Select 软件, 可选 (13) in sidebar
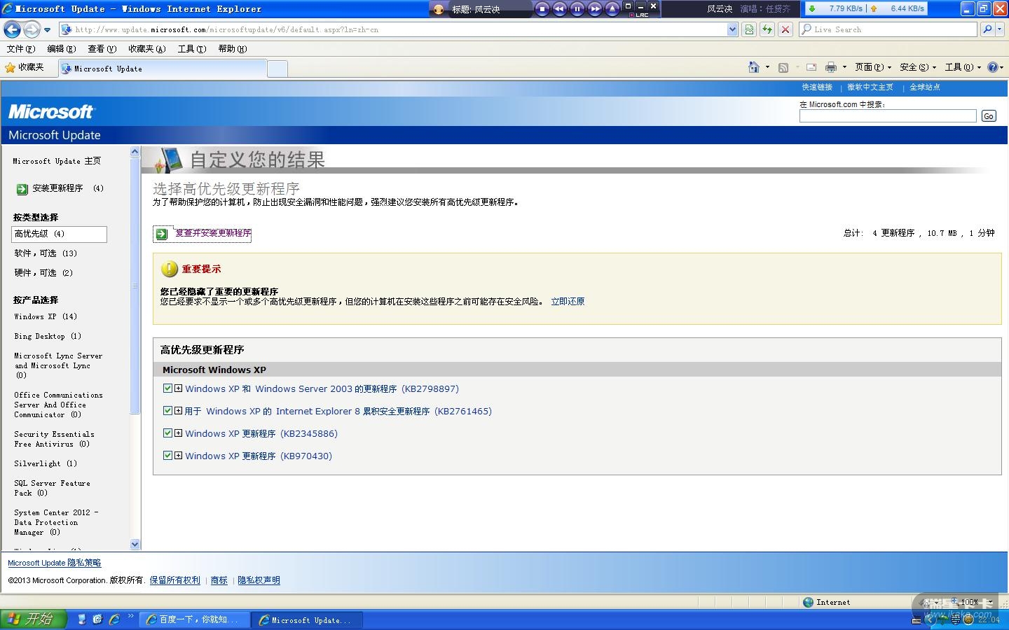Viewport: 1009px width, 630px height. pyautogui.click(x=46, y=253)
